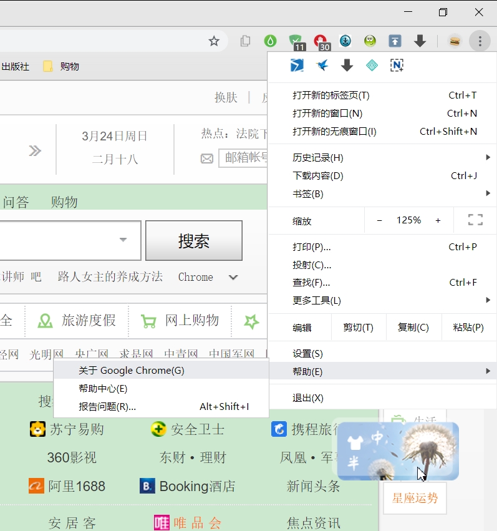Click the black down arrow toolbar extension
This screenshot has width=497, height=531.
click(420, 41)
